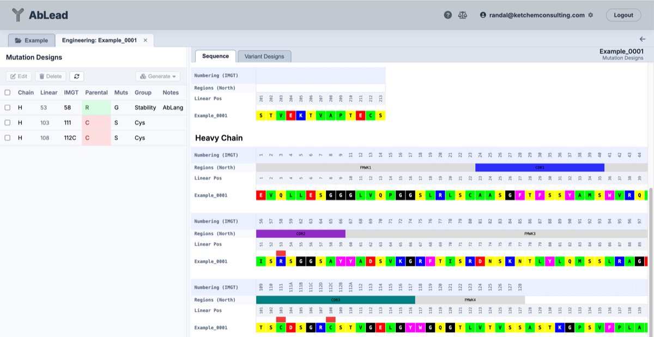The height and width of the screenshot is (337, 654).
Task: Sort table by the Linear column header
Action: 49,93
